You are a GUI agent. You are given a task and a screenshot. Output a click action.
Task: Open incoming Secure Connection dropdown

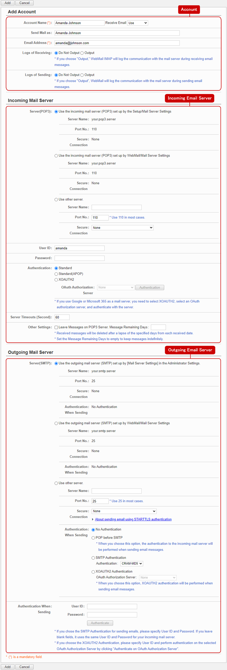point(122,228)
